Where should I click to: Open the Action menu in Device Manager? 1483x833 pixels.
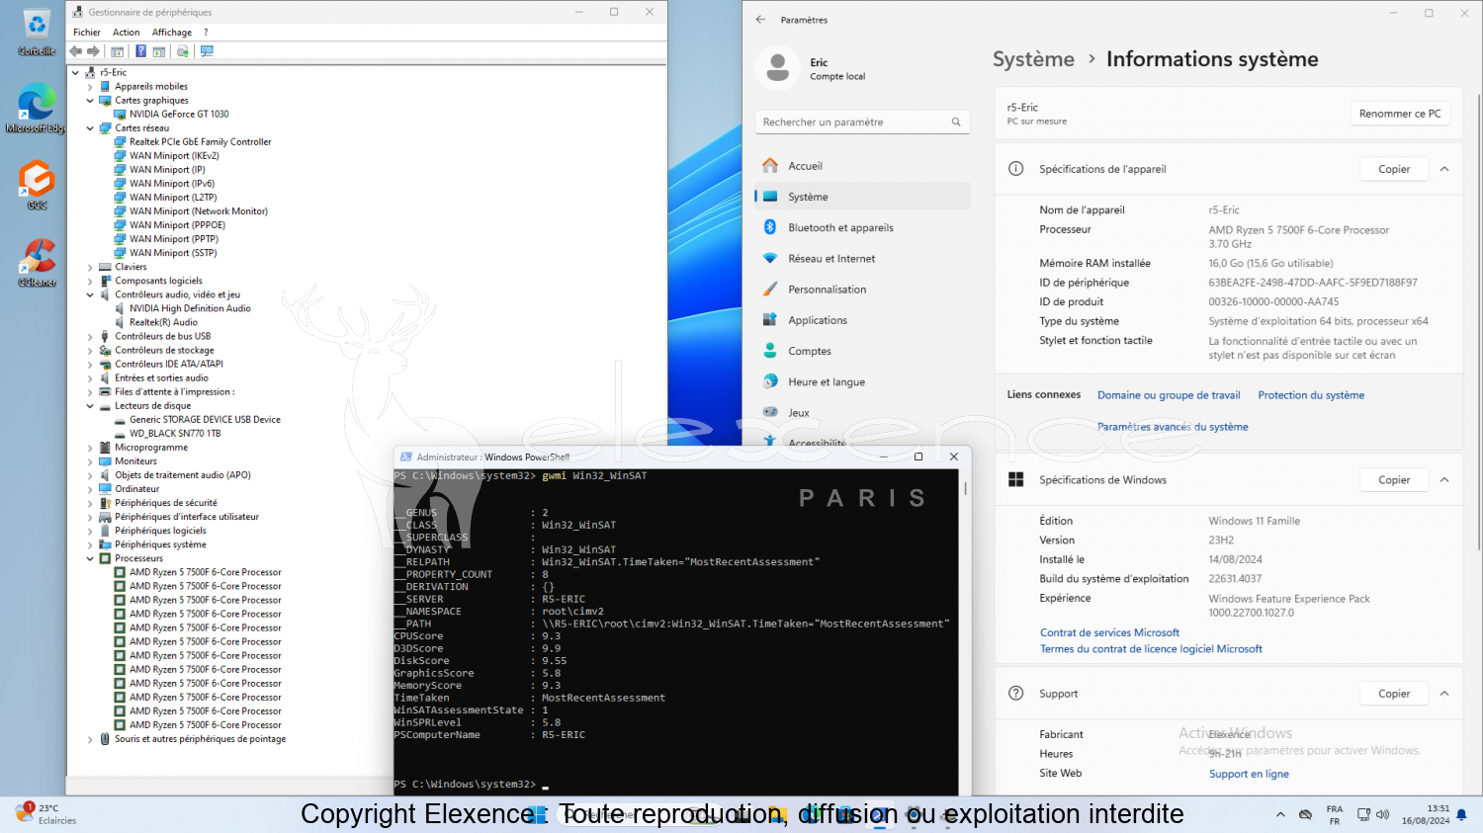point(126,33)
